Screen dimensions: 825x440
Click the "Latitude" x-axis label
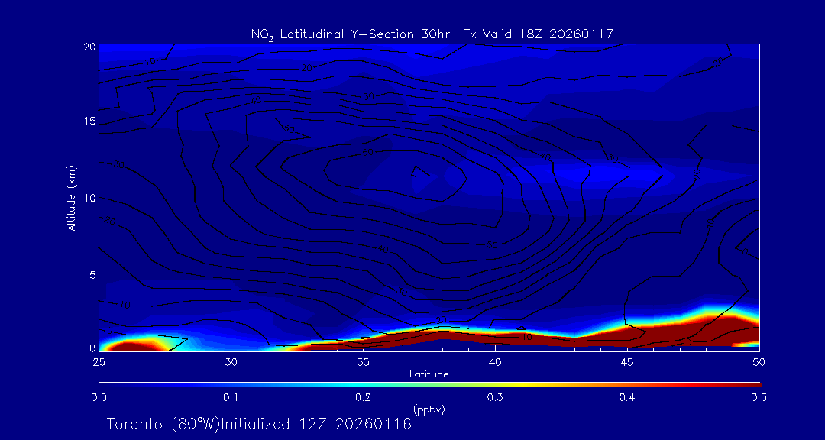coord(429,375)
